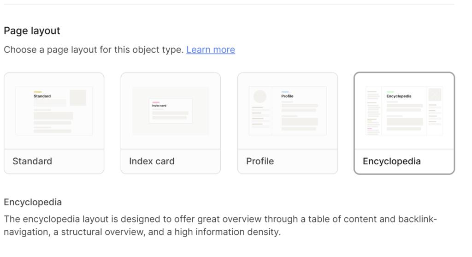Click the Standard layout preview thumbnail
The image size is (472, 257).
(54, 111)
